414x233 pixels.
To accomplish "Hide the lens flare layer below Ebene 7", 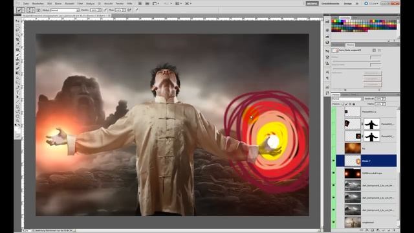I will coord(334,173).
